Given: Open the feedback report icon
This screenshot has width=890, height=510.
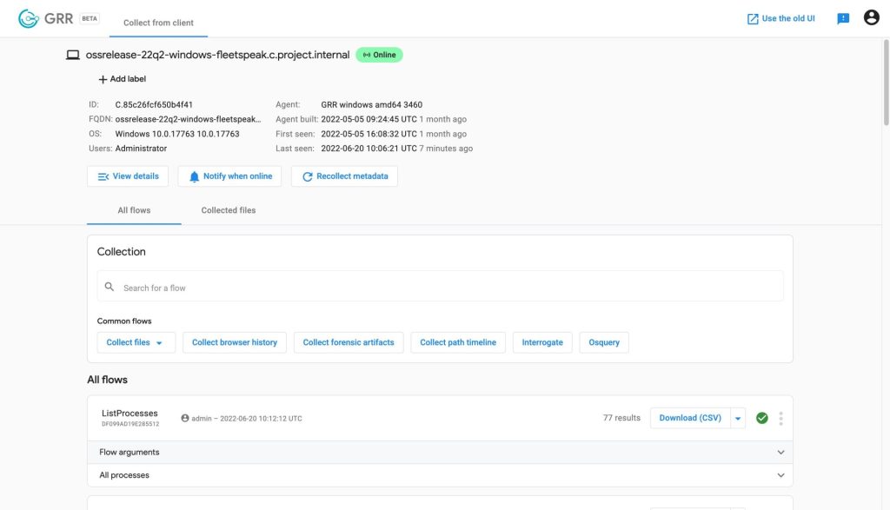Looking at the screenshot, I should [x=842, y=19].
